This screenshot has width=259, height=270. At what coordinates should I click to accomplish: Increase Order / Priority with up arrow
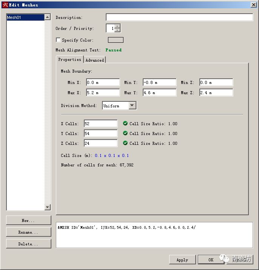(x=117, y=26)
